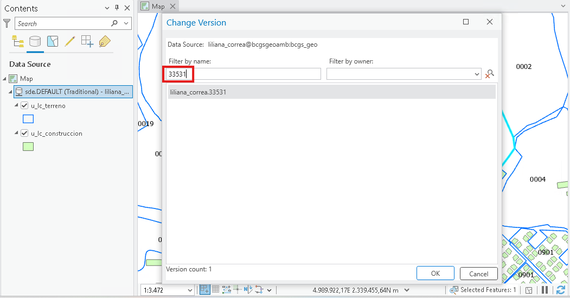Click the Filter by name input field
Image resolution: width=570 pixels, height=298 pixels.
pos(243,74)
